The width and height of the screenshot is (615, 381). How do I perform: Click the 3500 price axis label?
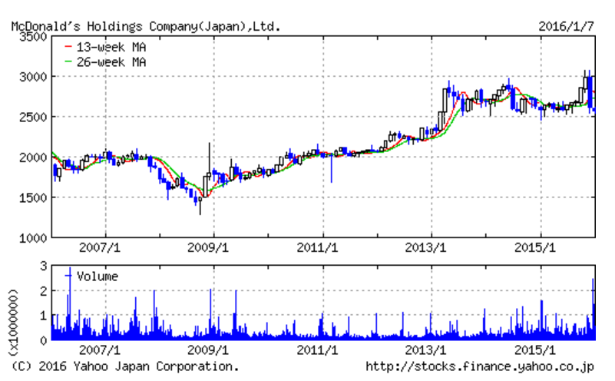pyautogui.click(x=32, y=36)
